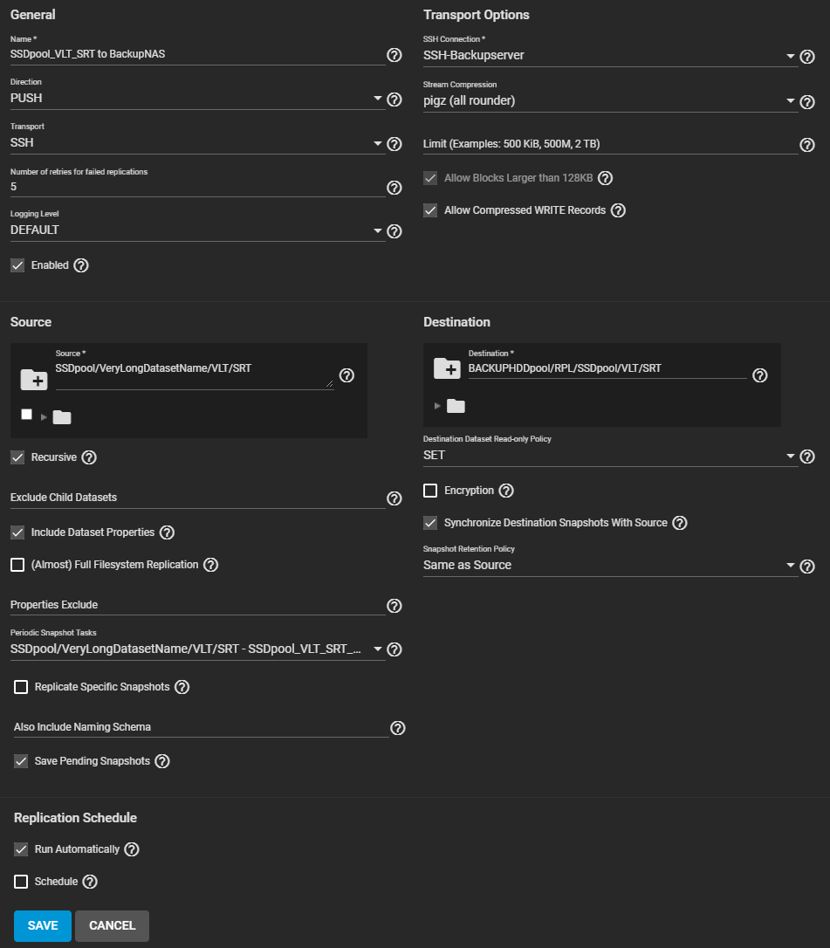Viewport: 830px width, 948px height.
Task: Expand the Source folder tree
Action: pyautogui.click(x=44, y=417)
